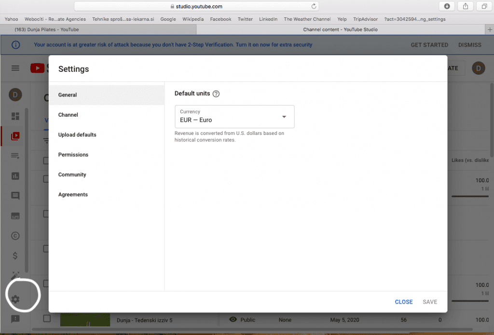Viewport: 494px width, 335px height.
Task: Select the Upload defaults settings tab
Action: click(77, 135)
